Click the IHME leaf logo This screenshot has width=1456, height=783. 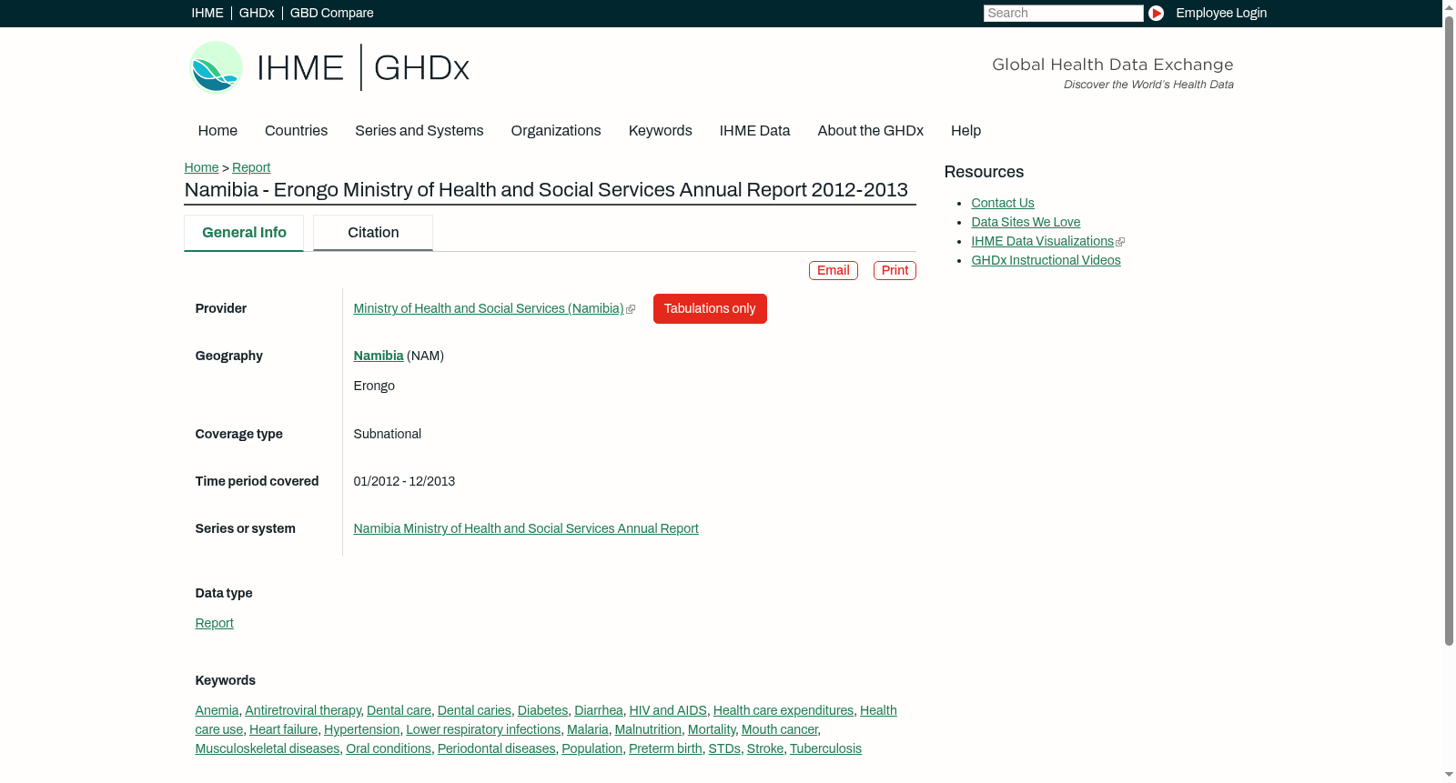(x=217, y=67)
